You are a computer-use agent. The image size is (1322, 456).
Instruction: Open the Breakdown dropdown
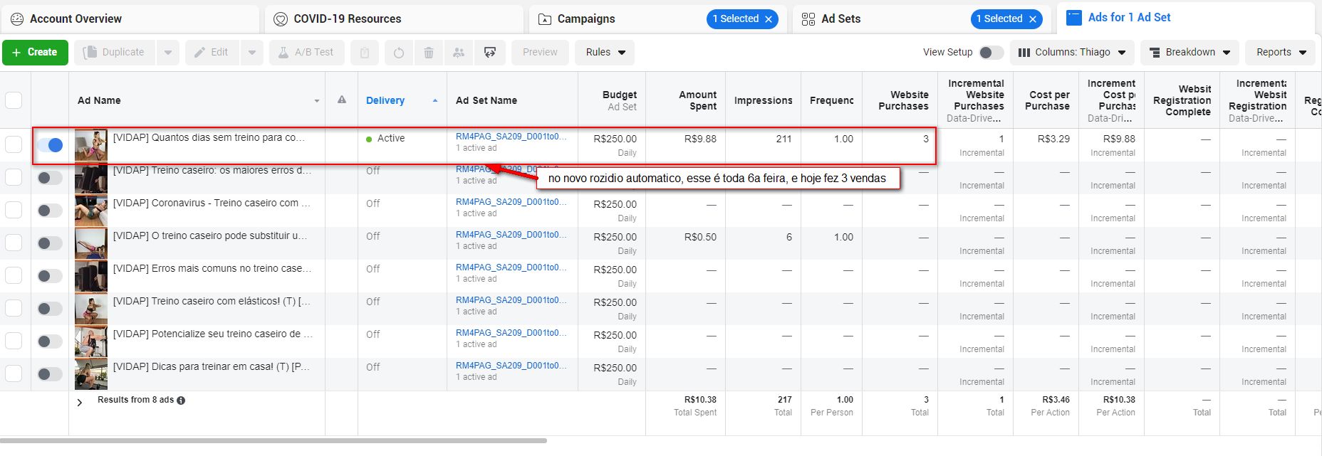[x=1190, y=53]
